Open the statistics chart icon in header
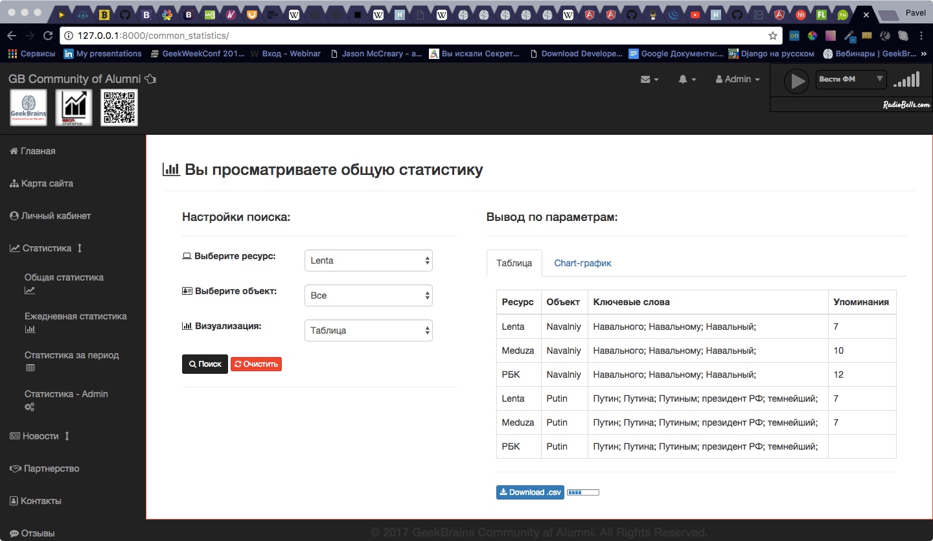 74,108
